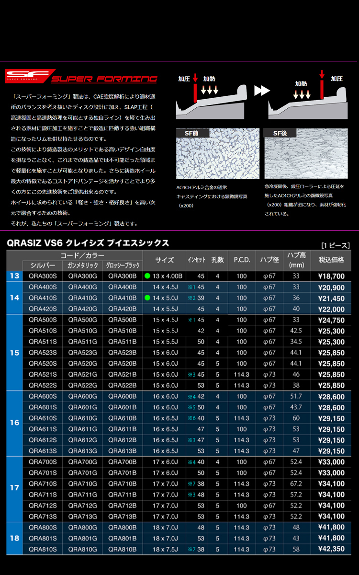
Task: Click the ※5 50 inset value
Action: point(196,407)
